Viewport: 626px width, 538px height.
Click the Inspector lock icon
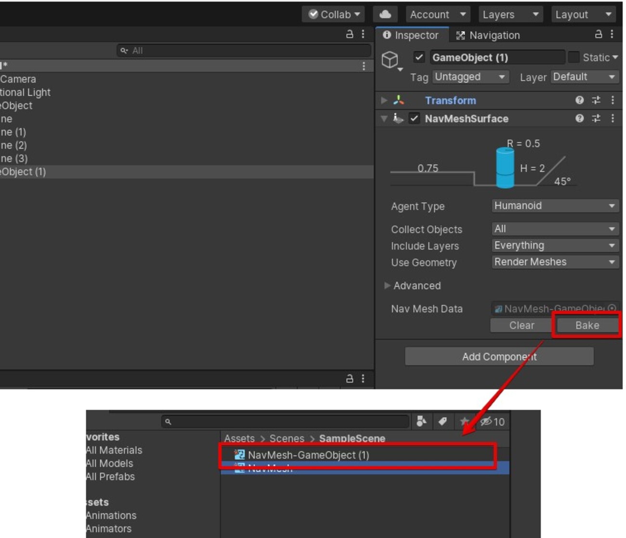click(598, 34)
